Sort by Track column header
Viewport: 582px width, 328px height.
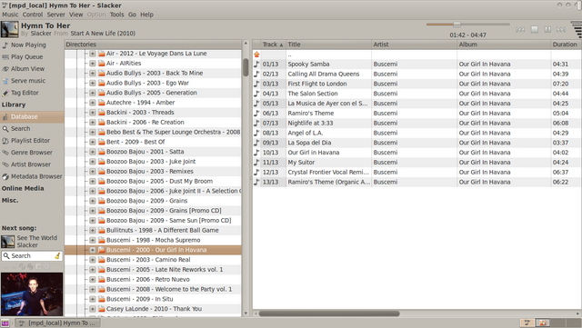[273, 45]
